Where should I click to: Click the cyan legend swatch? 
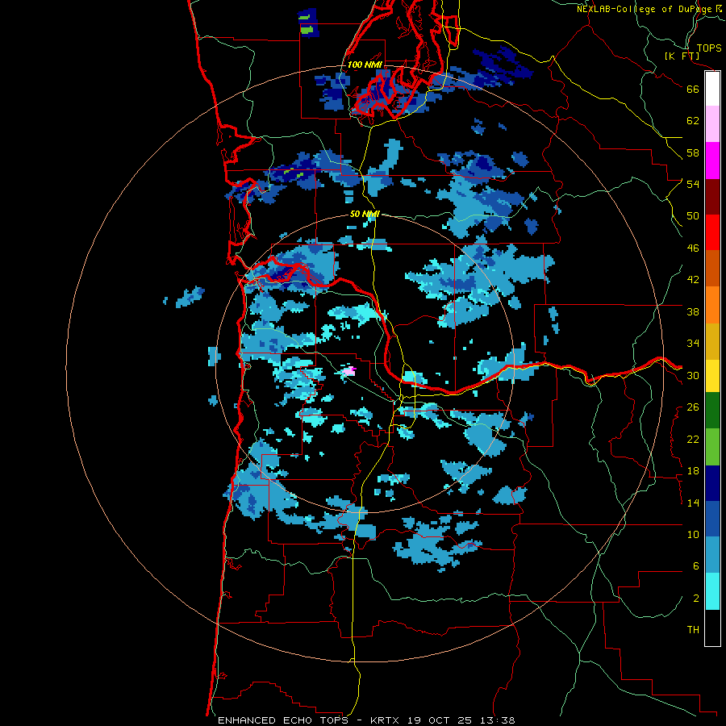click(x=712, y=591)
